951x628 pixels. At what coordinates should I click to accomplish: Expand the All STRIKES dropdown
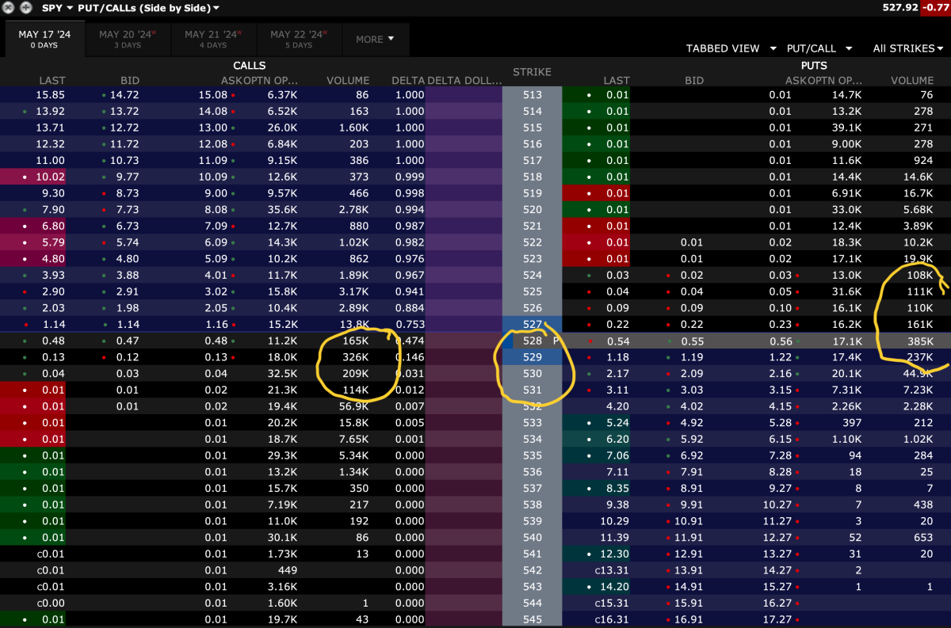[907, 48]
